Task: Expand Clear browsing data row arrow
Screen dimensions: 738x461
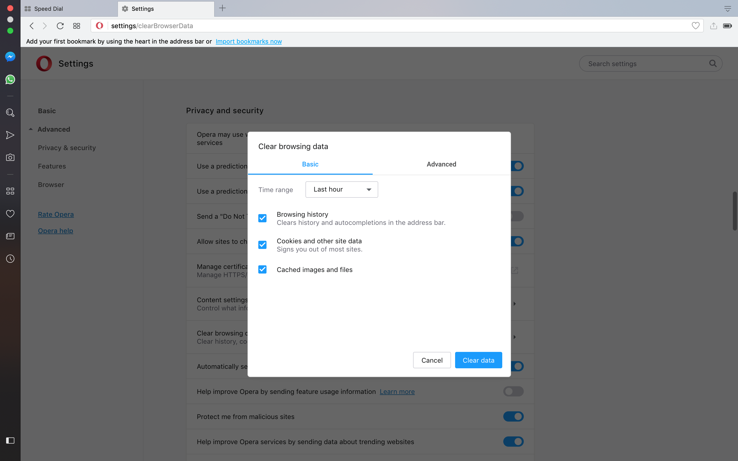Action: [515, 337]
